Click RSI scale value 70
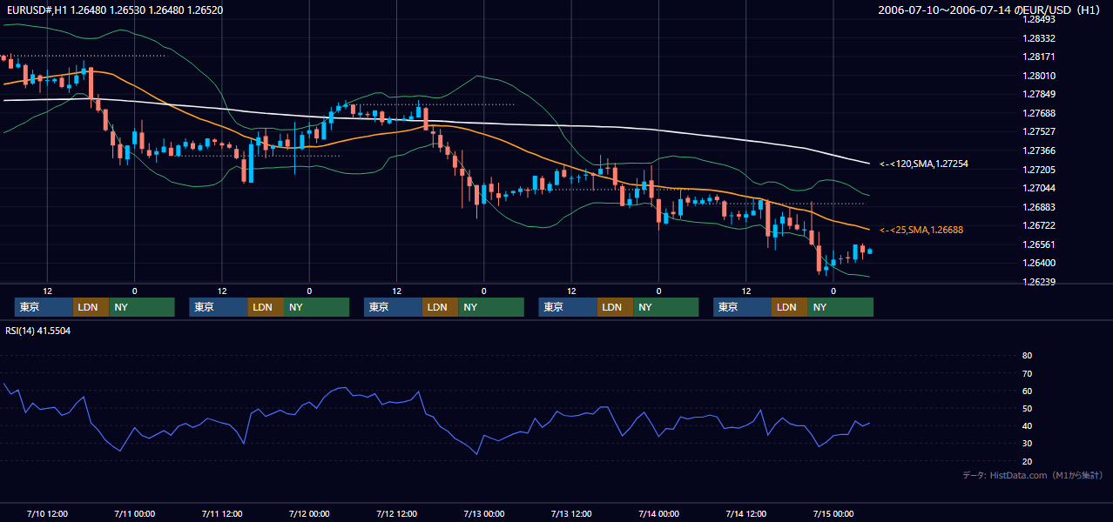Screen dimensions: 1113x522 point(1027,373)
